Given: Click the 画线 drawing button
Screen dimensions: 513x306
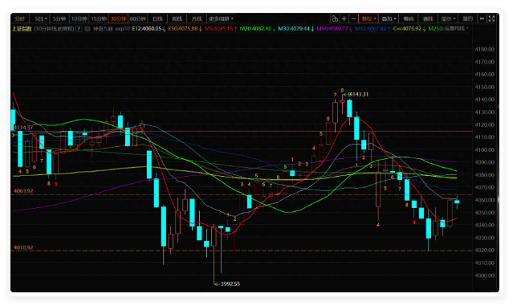Looking at the screenshot, I should pyautogui.click(x=428, y=18).
